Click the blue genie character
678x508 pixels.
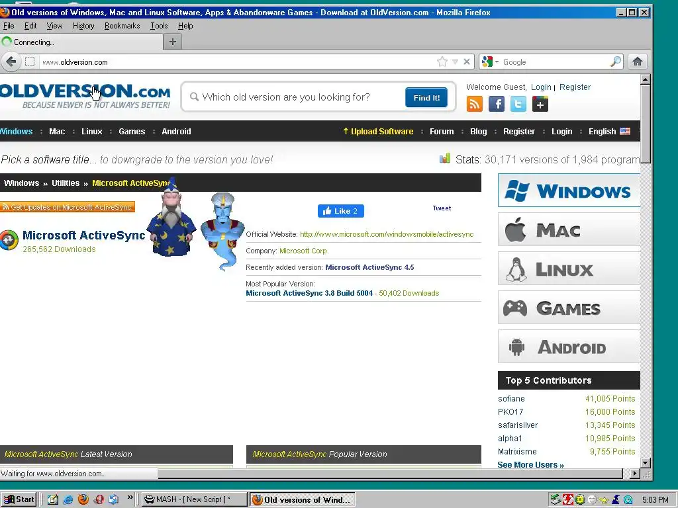pos(222,231)
